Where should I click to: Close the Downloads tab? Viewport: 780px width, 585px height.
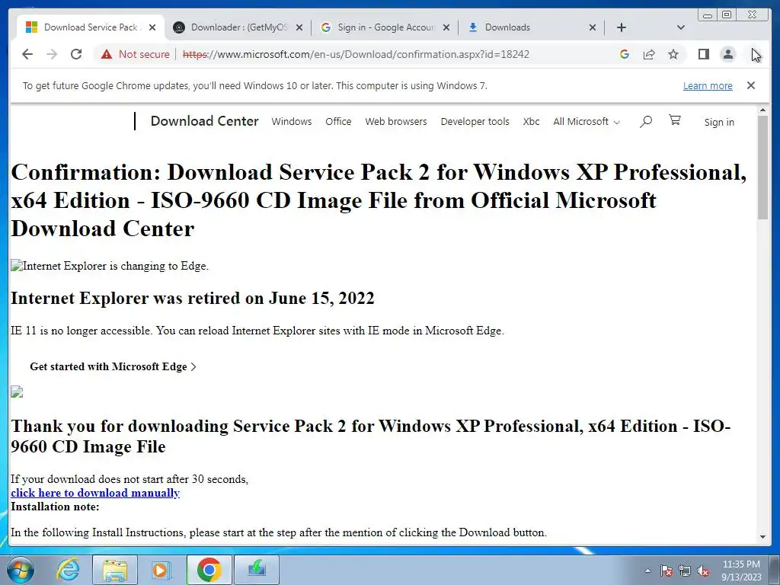coord(593,27)
